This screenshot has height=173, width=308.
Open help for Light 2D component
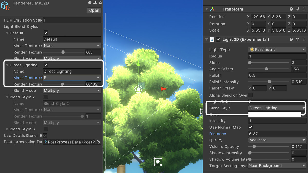(291, 39)
